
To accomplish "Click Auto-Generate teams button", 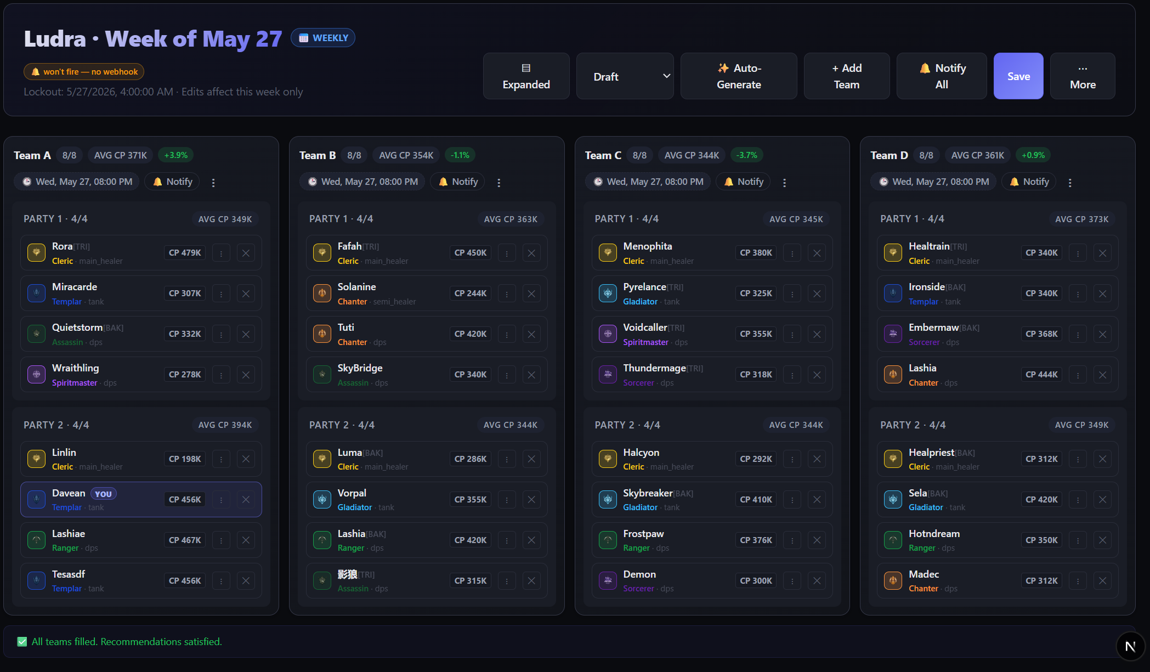I will pyautogui.click(x=739, y=76).
